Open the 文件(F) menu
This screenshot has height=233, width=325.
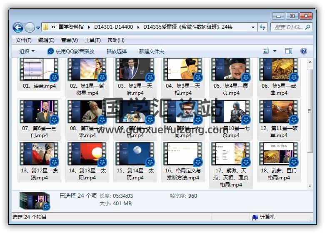pos(24,40)
